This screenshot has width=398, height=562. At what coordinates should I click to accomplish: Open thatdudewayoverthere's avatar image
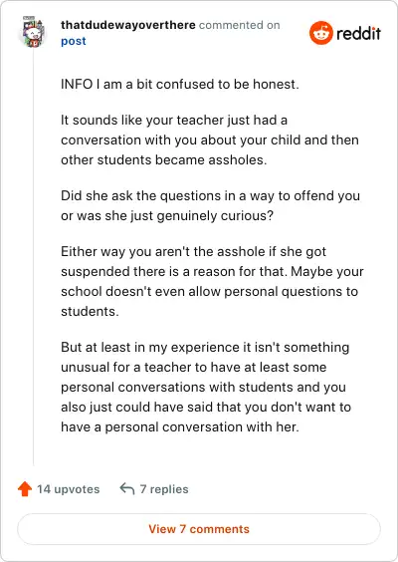click(x=33, y=32)
